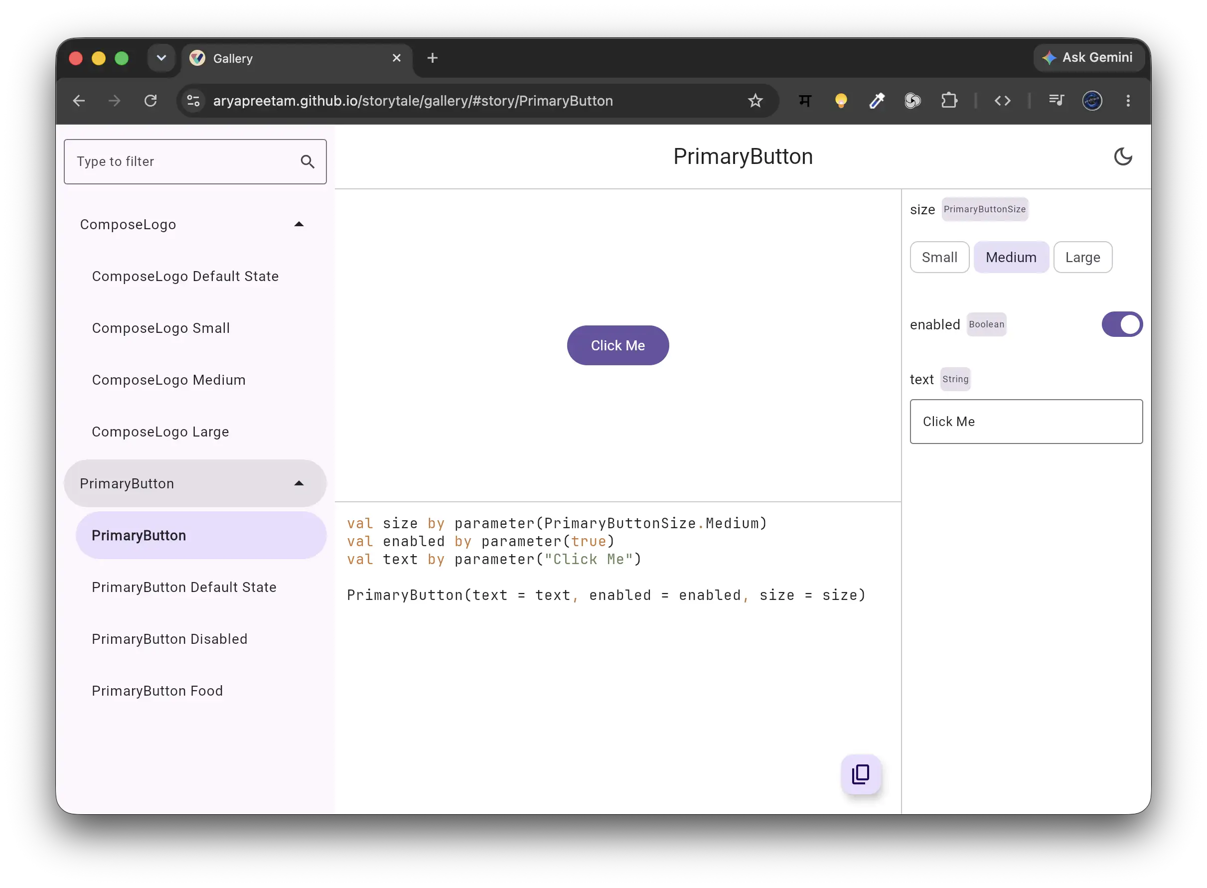Focus the Type to filter field
The height and width of the screenshot is (888, 1207).
pyautogui.click(x=195, y=161)
